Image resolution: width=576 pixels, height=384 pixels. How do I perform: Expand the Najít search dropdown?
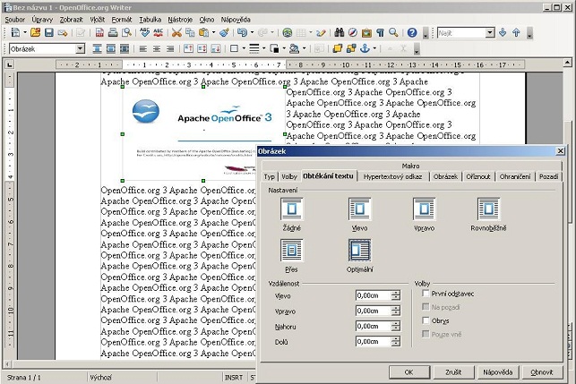coord(490,33)
